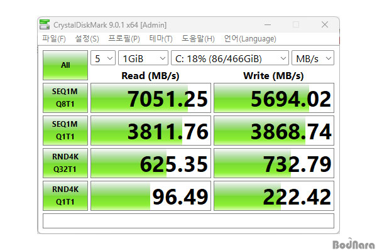Click the CrystalDiskMark app icon in title bar
377x251 pixels.
coord(44,24)
